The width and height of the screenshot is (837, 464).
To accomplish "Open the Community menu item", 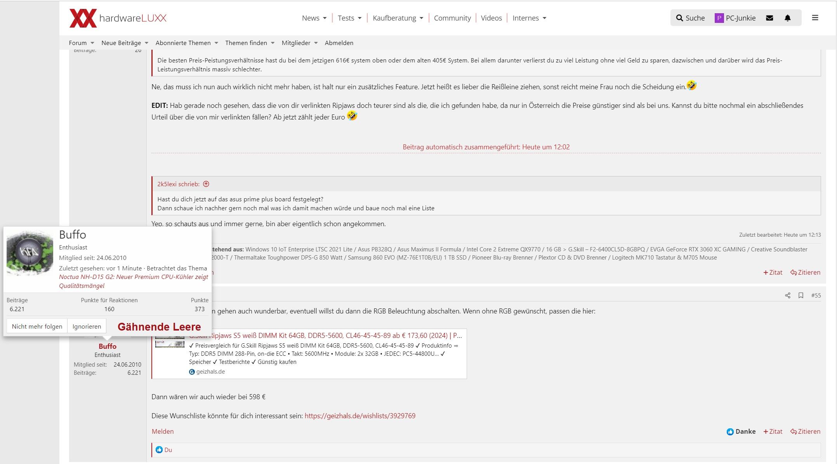I will [x=452, y=18].
